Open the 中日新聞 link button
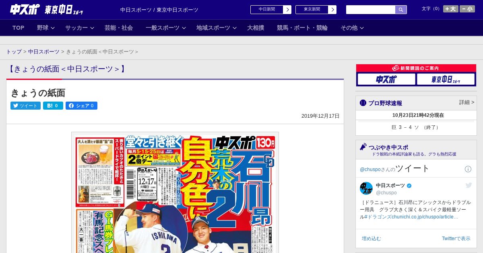 (x=266, y=10)
